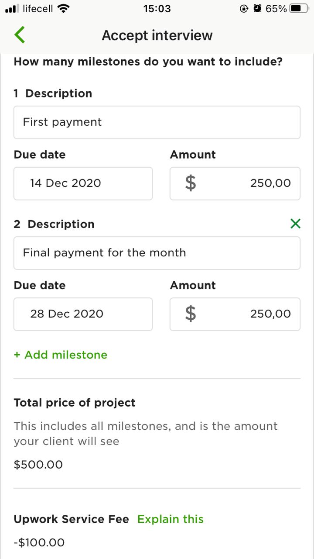Tap the $500.00 total price value
The width and height of the screenshot is (314, 559).
pos(38,464)
